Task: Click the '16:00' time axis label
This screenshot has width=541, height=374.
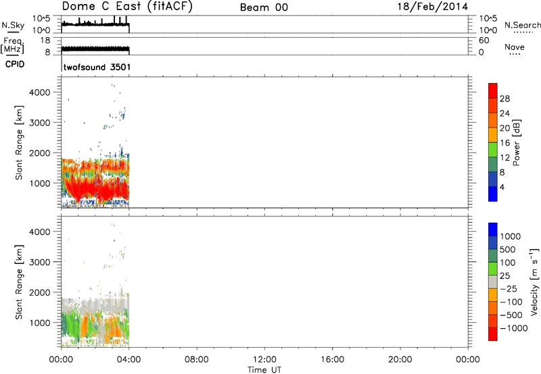Action: [x=332, y=360]
